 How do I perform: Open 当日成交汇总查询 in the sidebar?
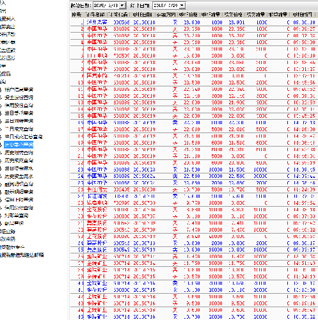24,137
